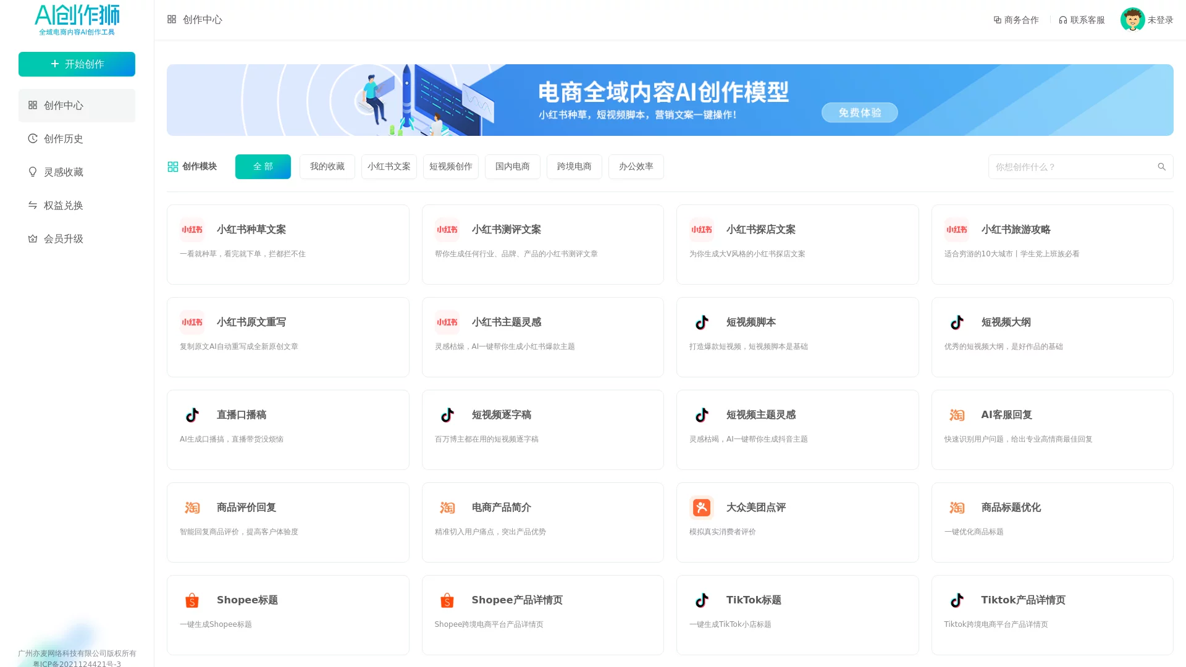The width and height of the screenshot is (1186, 667).
Task: Click the user avatar near 未登录
Action: point(1133,19)
